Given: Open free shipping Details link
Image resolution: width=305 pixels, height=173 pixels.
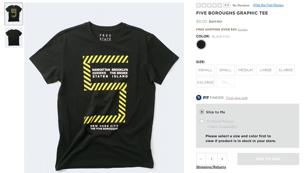Looking at the screenshot, I should tap(242, 29).
